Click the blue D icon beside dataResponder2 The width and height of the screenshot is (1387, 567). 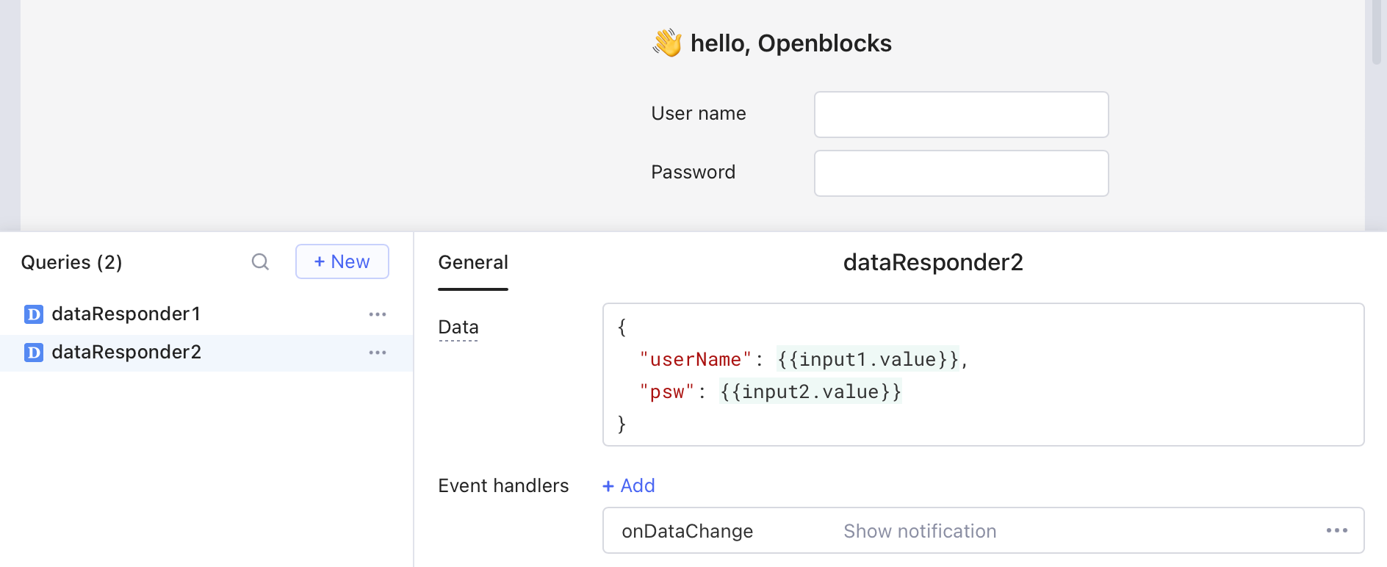tap(34, 353)
